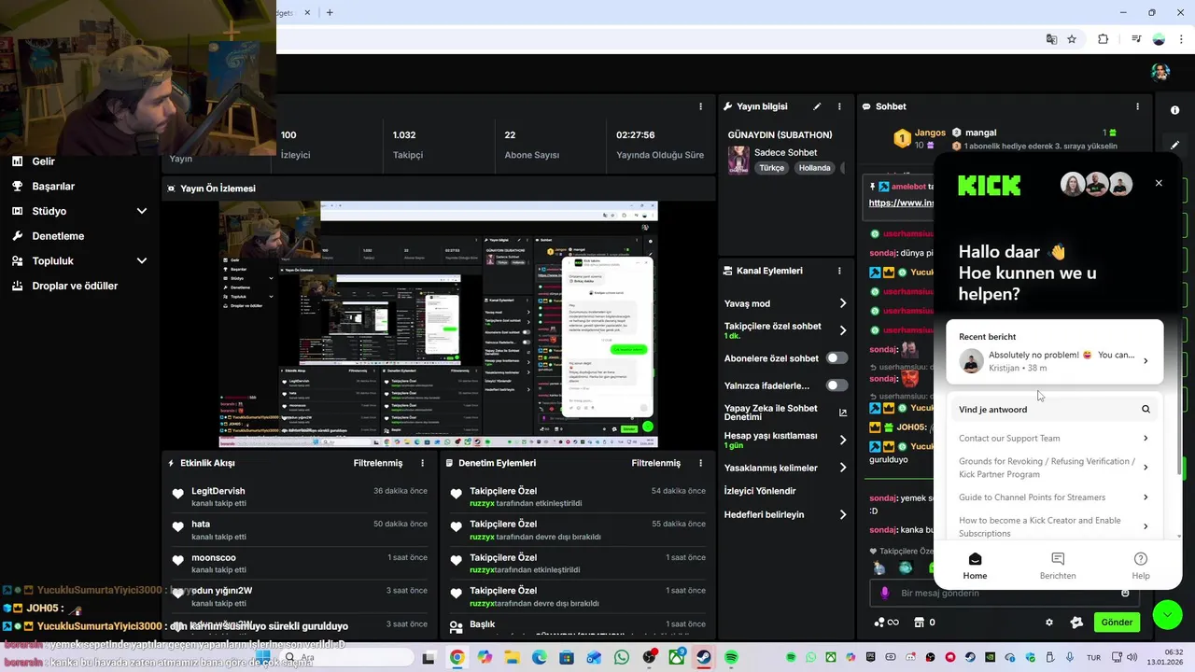Open How to become a Kick Creator article
Viewport: 1195px width, 672px height.
pos(1055,526)
